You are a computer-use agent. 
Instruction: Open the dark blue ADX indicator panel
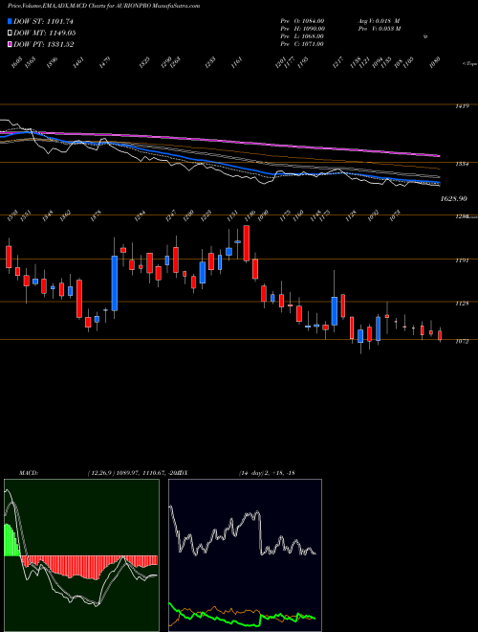245,555
